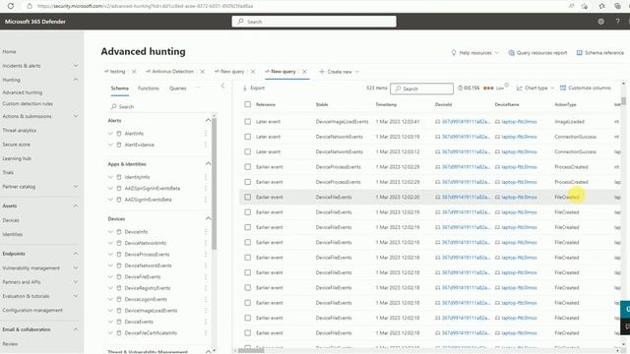Image resolution: width=630 pixels, height=354 pixels.
Task: Click the table icon beside DeviceRegistryEvents
Action: pos(119,288)
